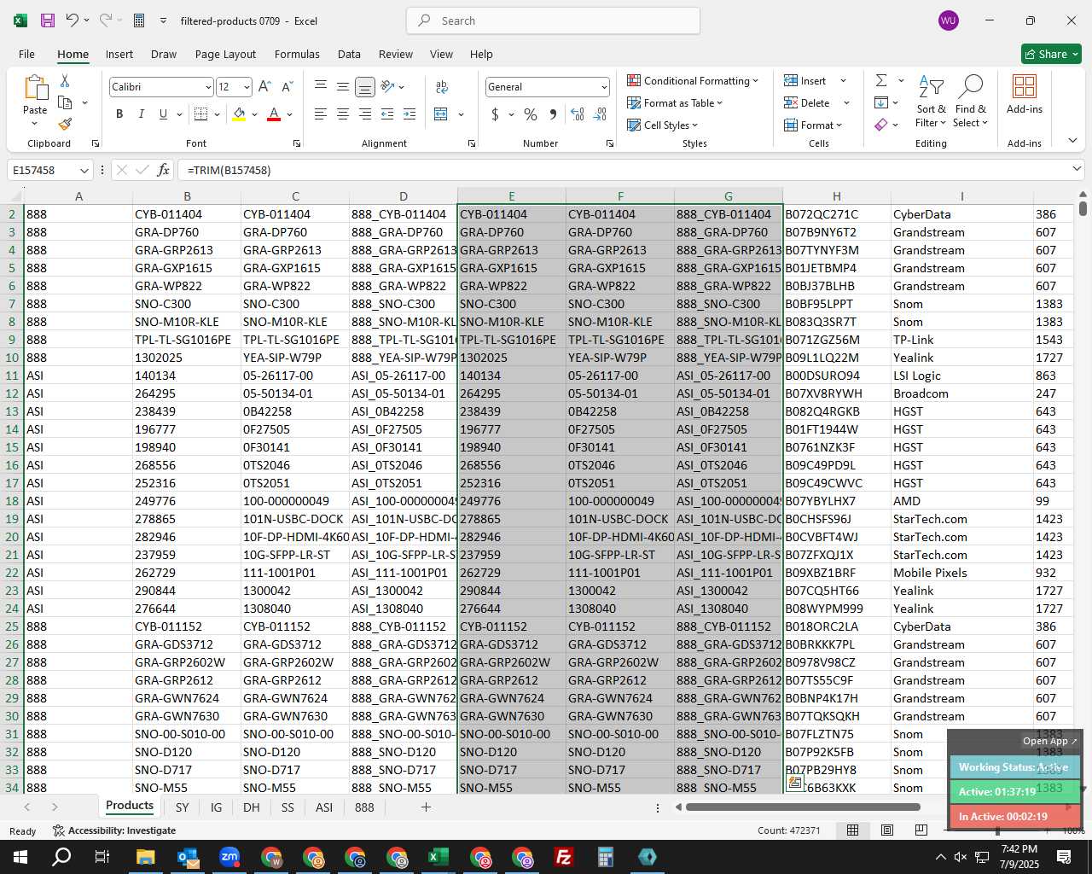
Task: Click the Page Break Preview status icon
Action: tap(921, 830)
